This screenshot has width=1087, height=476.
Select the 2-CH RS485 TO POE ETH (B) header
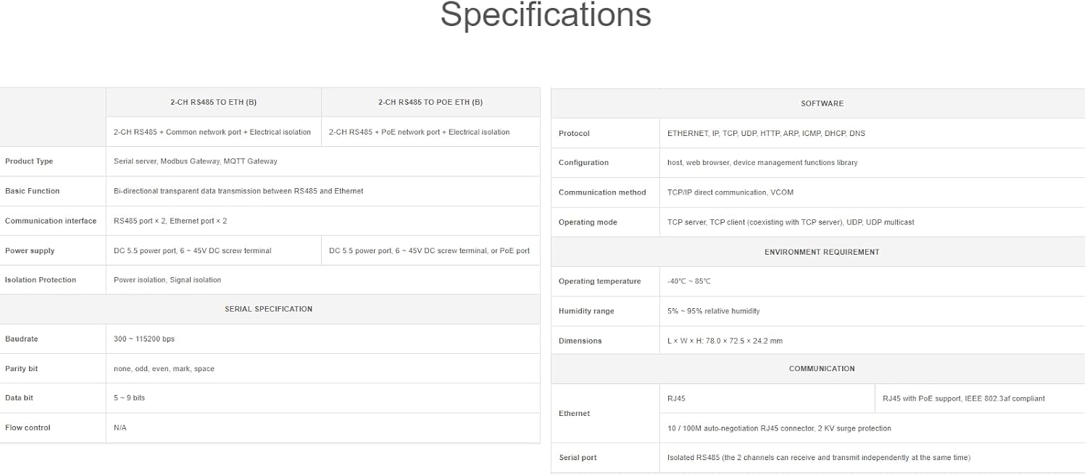coord(430,102)
